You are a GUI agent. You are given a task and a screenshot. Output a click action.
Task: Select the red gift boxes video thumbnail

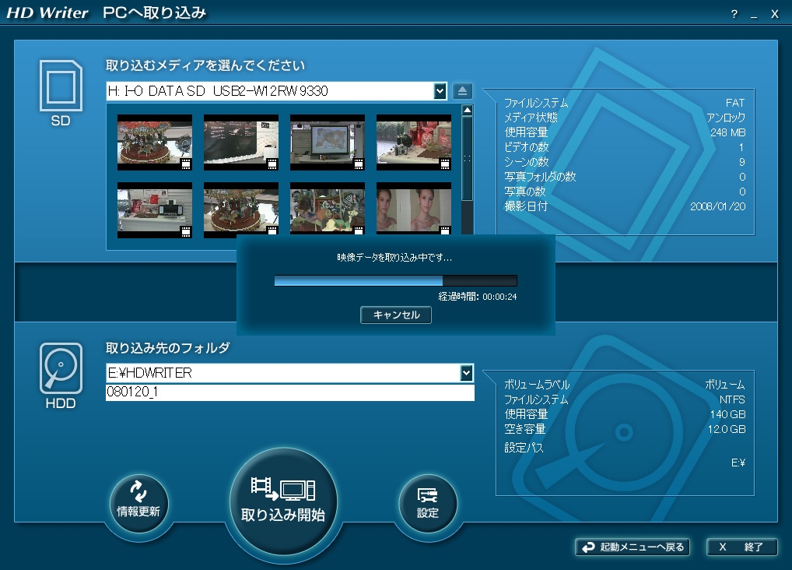[x=414, y=142]
